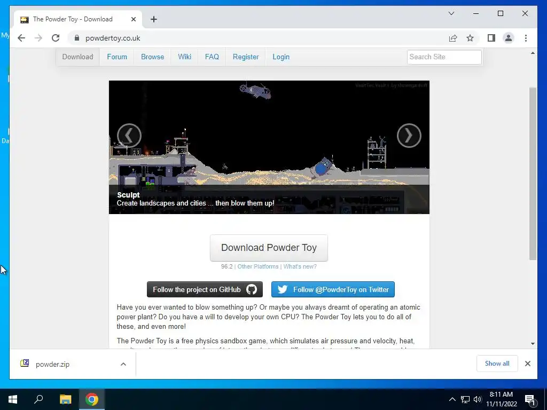The height and width of the screenshot is (410, 547).
Task: Close The Powder Toy tab
Action: pyautogui.click(x=133, y=19)
